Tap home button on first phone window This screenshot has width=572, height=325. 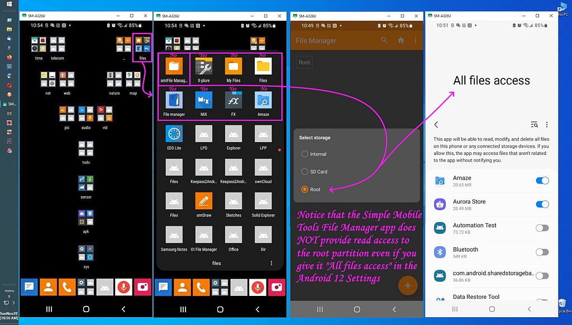coord(86,309)
